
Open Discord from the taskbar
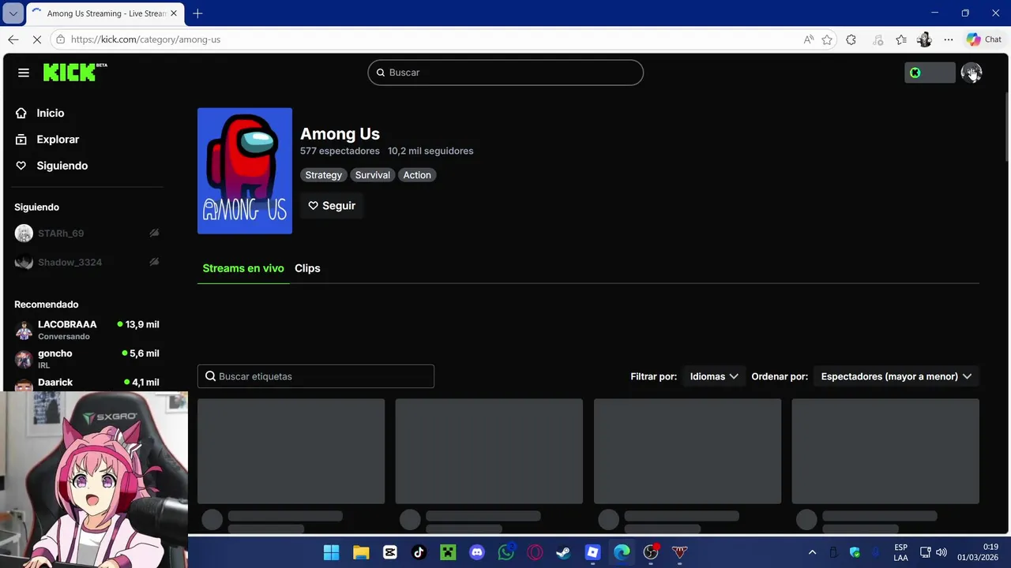click(477, 552)
